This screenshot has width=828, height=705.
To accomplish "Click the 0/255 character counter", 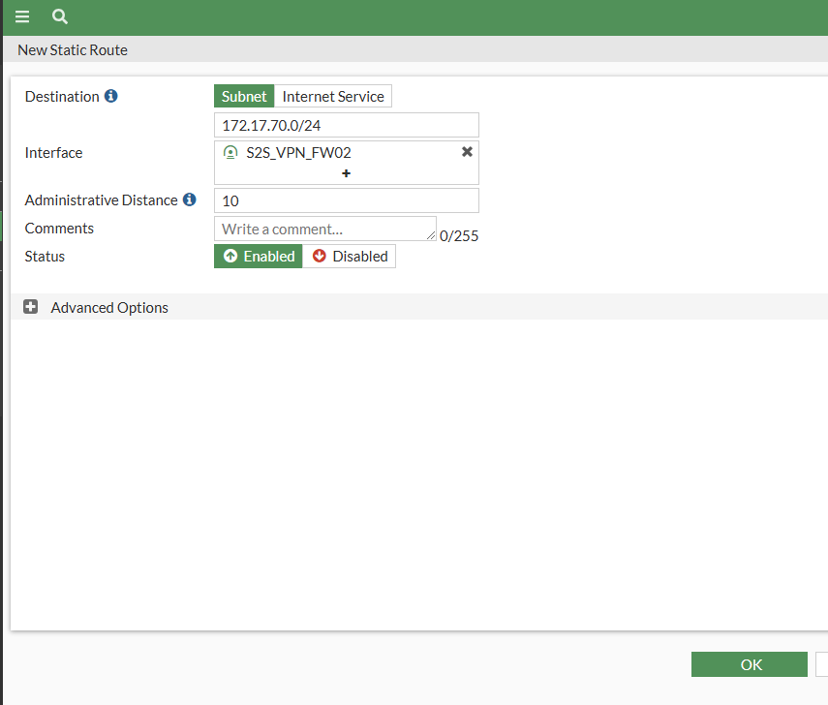I will click(459, 235).
